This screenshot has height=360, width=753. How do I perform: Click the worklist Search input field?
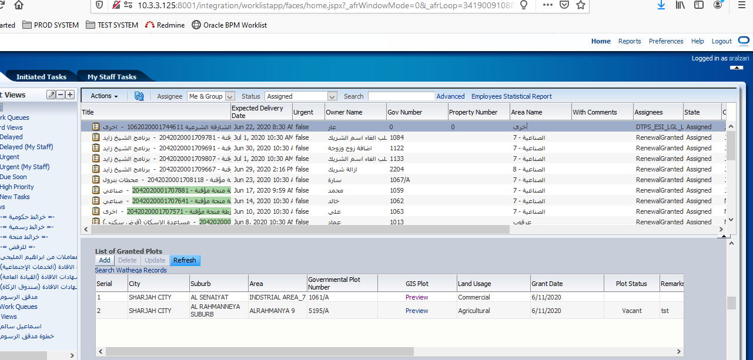point(401,96)
